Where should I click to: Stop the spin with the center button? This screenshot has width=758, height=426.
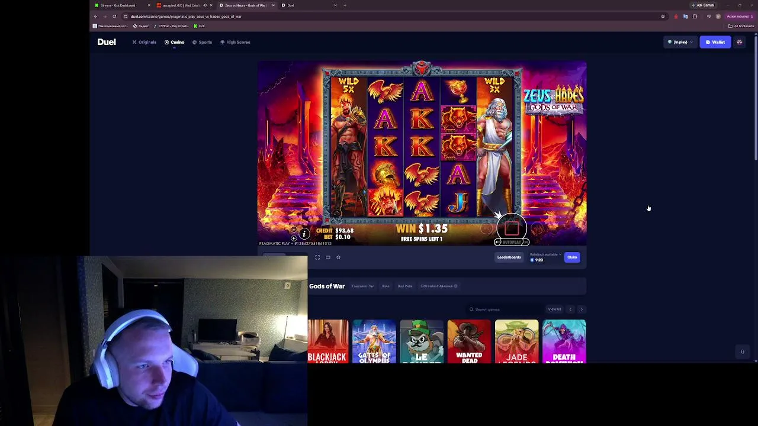pyautogui.click(x=512, y=227)
